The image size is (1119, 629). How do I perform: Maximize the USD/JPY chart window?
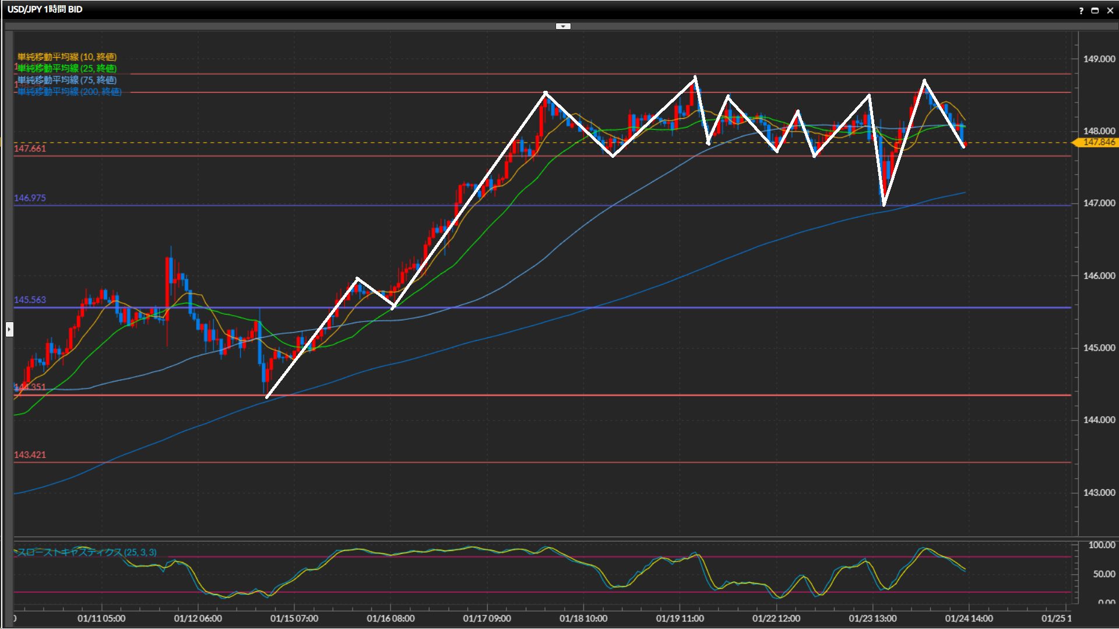tap(1095, 10)
